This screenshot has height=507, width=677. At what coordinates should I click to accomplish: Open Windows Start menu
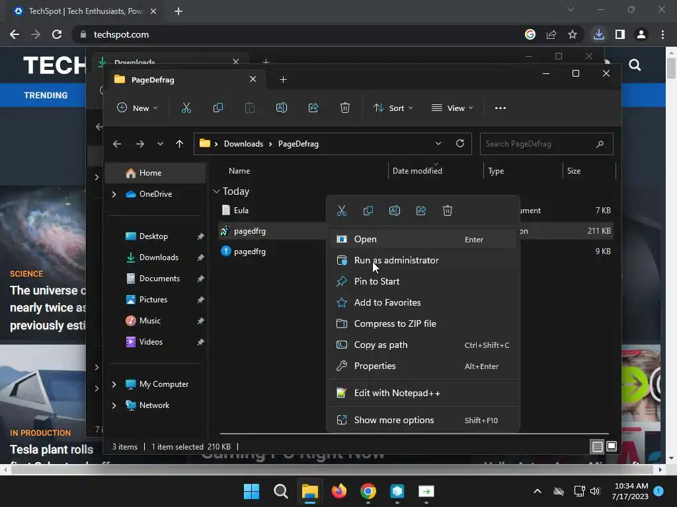pos(251,491)
